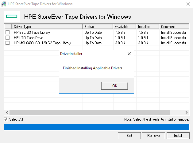Click the Install button
Screen dimensions: 193x143
(x=178, y=136)
